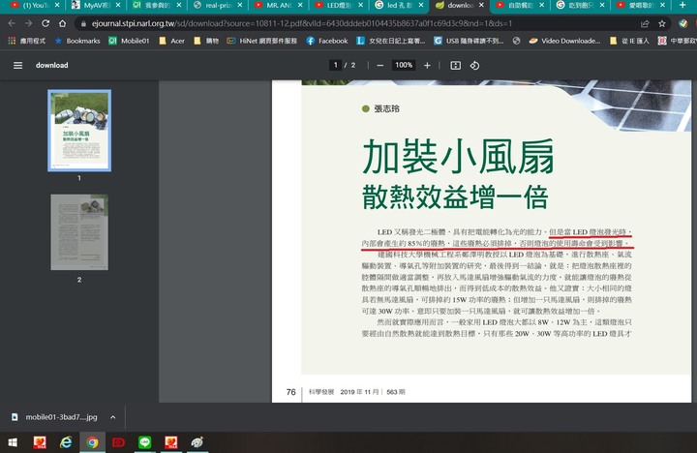This screenshot has width=697, height=453.
Task: Click the PDF page number input field
Action: [336, 65]
